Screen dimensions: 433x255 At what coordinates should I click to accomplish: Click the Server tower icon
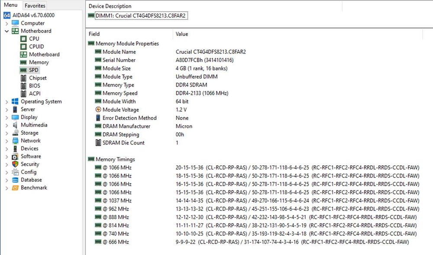tap(15, 109)
